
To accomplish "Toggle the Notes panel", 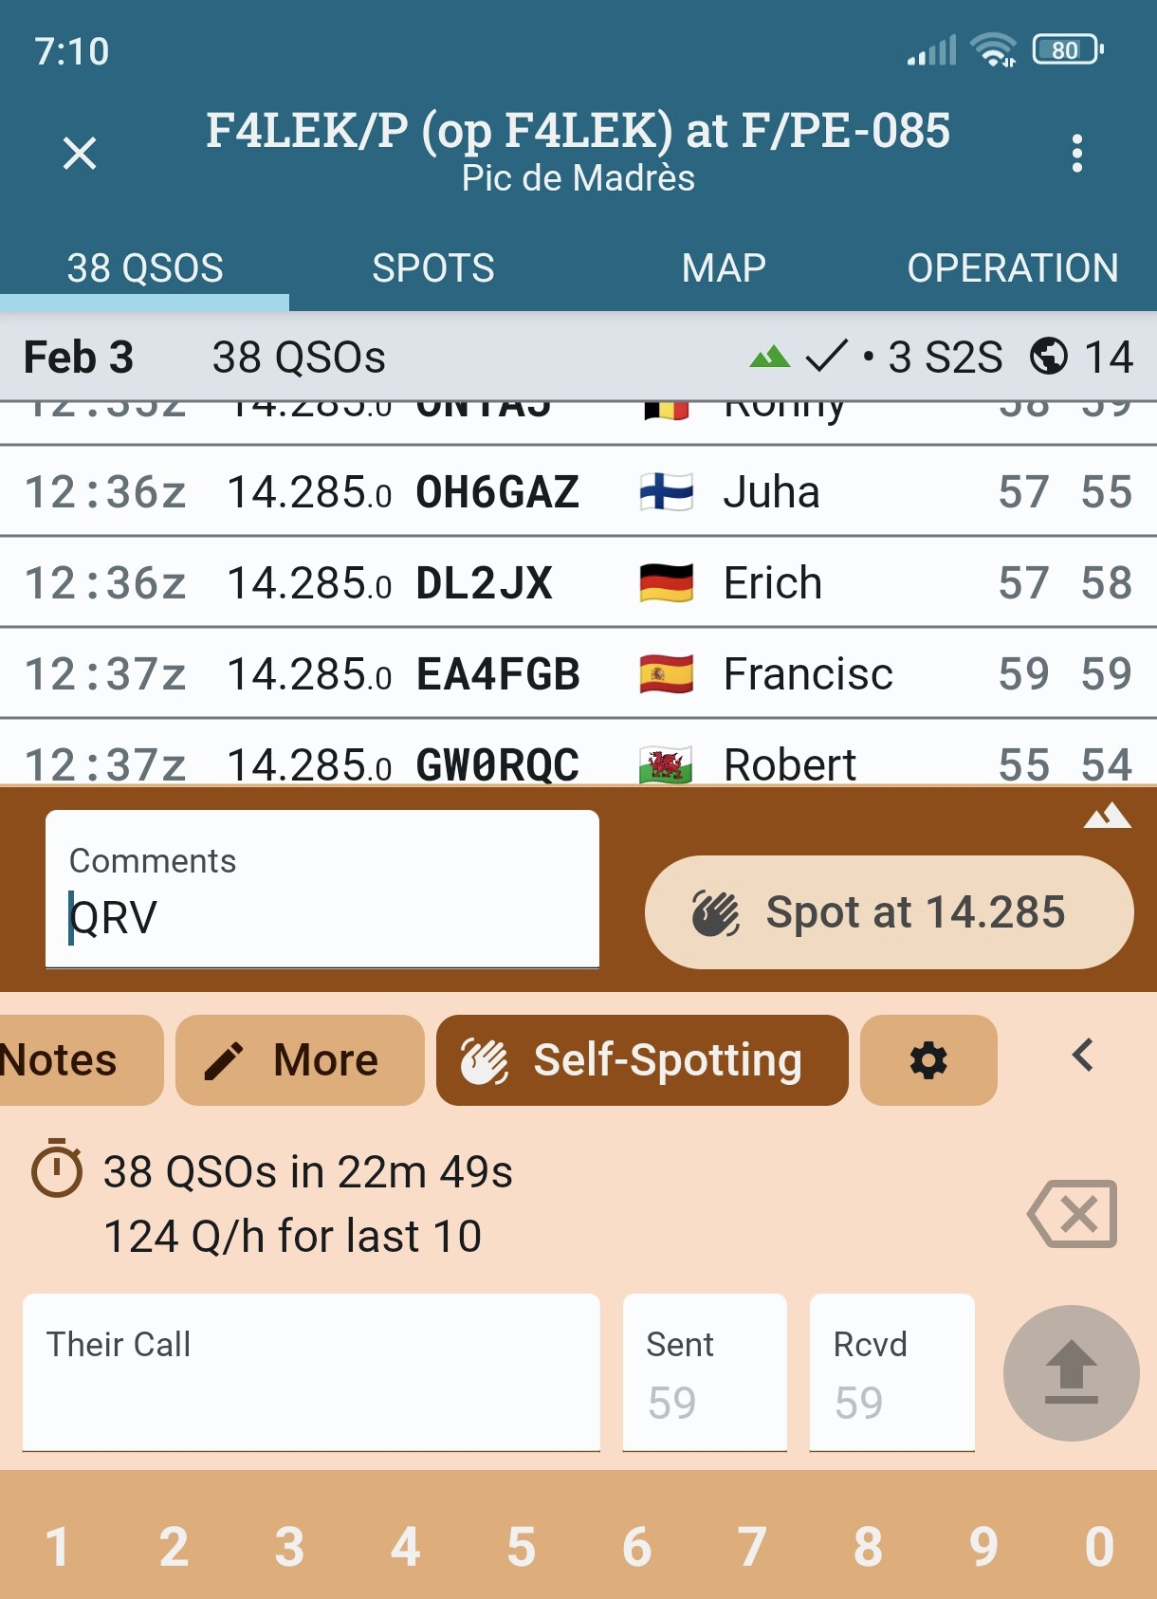I will 76,1060.
